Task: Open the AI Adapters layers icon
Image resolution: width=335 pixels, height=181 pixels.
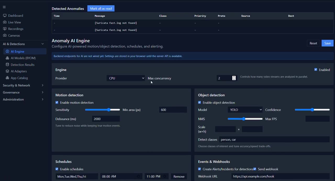Action: point(7,71)
